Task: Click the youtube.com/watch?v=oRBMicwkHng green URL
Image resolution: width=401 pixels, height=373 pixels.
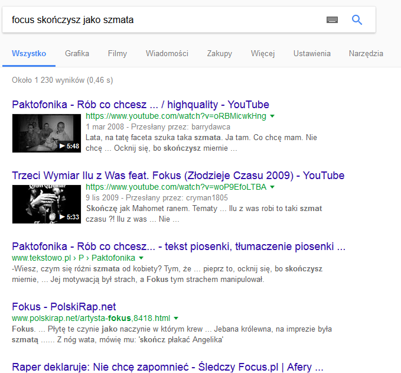Action: (176, 116)
